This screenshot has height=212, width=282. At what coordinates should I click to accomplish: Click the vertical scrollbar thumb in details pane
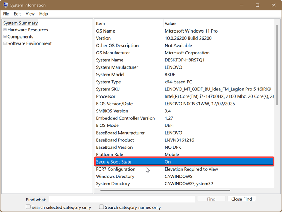pos(277,65)
